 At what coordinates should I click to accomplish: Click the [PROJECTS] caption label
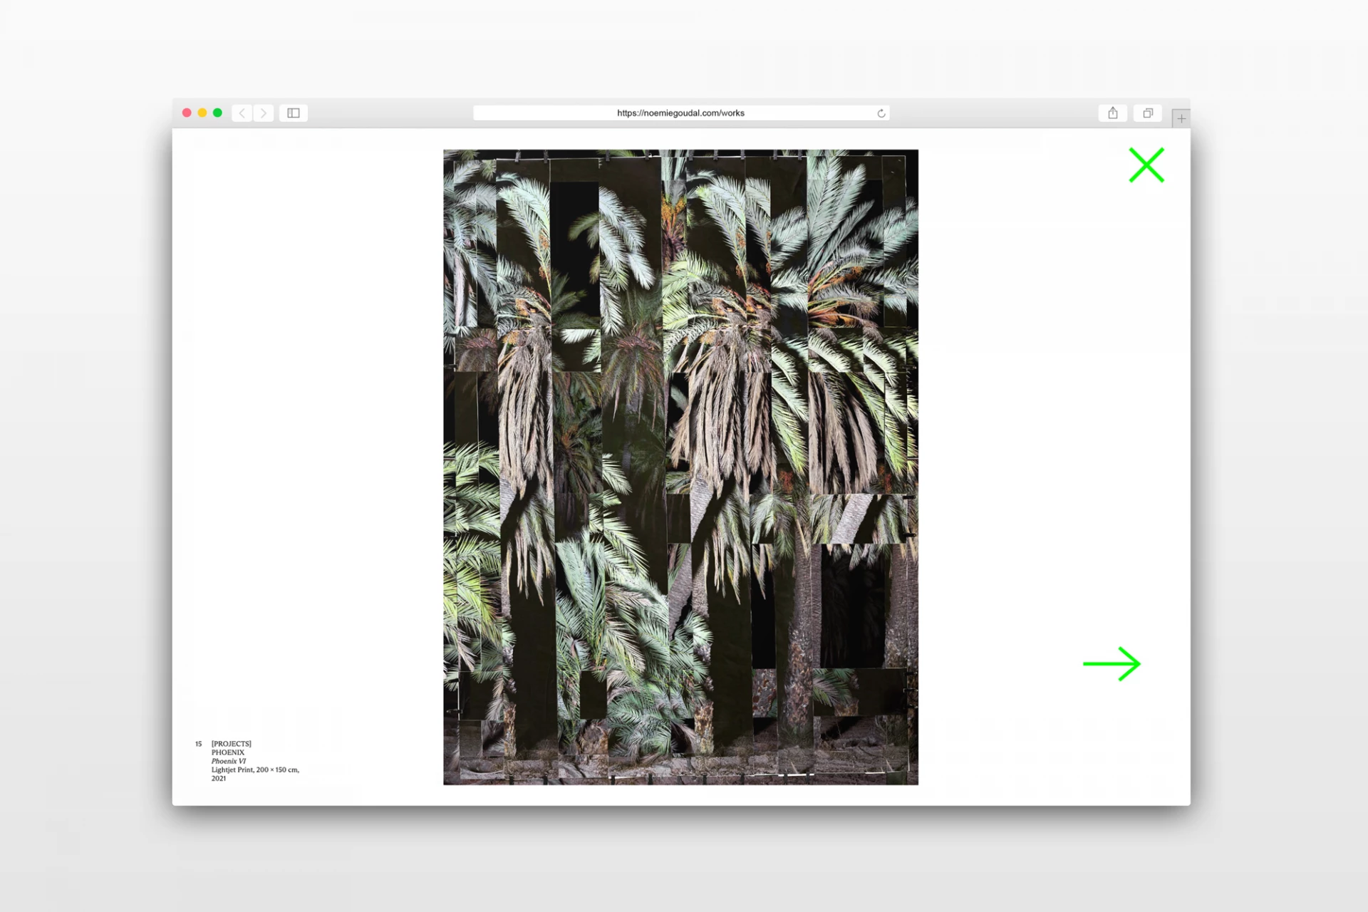click(x=231, y=744)
